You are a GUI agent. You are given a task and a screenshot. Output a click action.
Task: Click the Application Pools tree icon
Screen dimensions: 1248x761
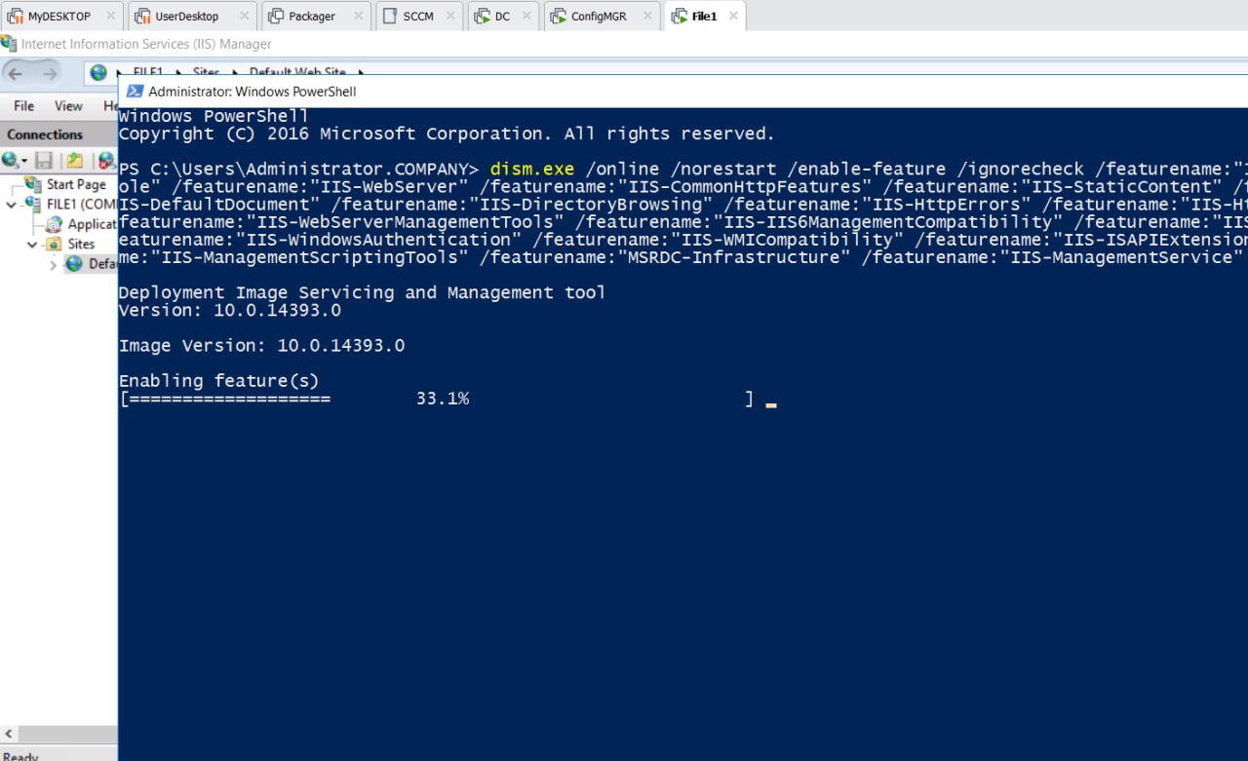[x=54, y=224]
